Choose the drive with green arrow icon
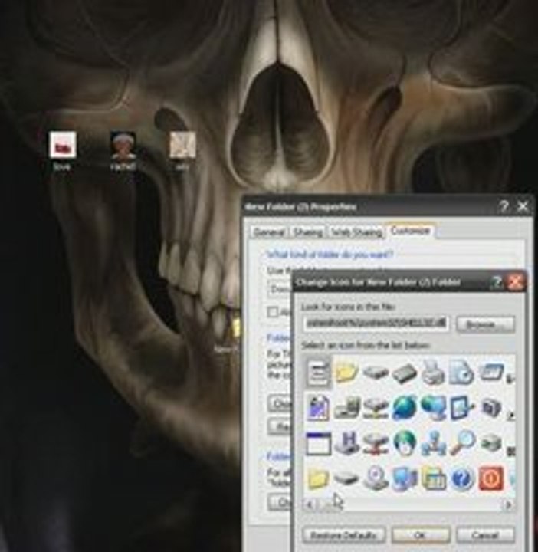Viewport: 538px width, 552px height. point(491,443)
